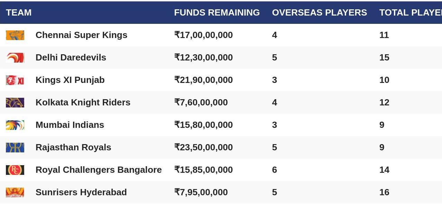Viewport: 442px width, 207px height.
Task: Select the Kings XI Punjab team name
Action: 70,80
